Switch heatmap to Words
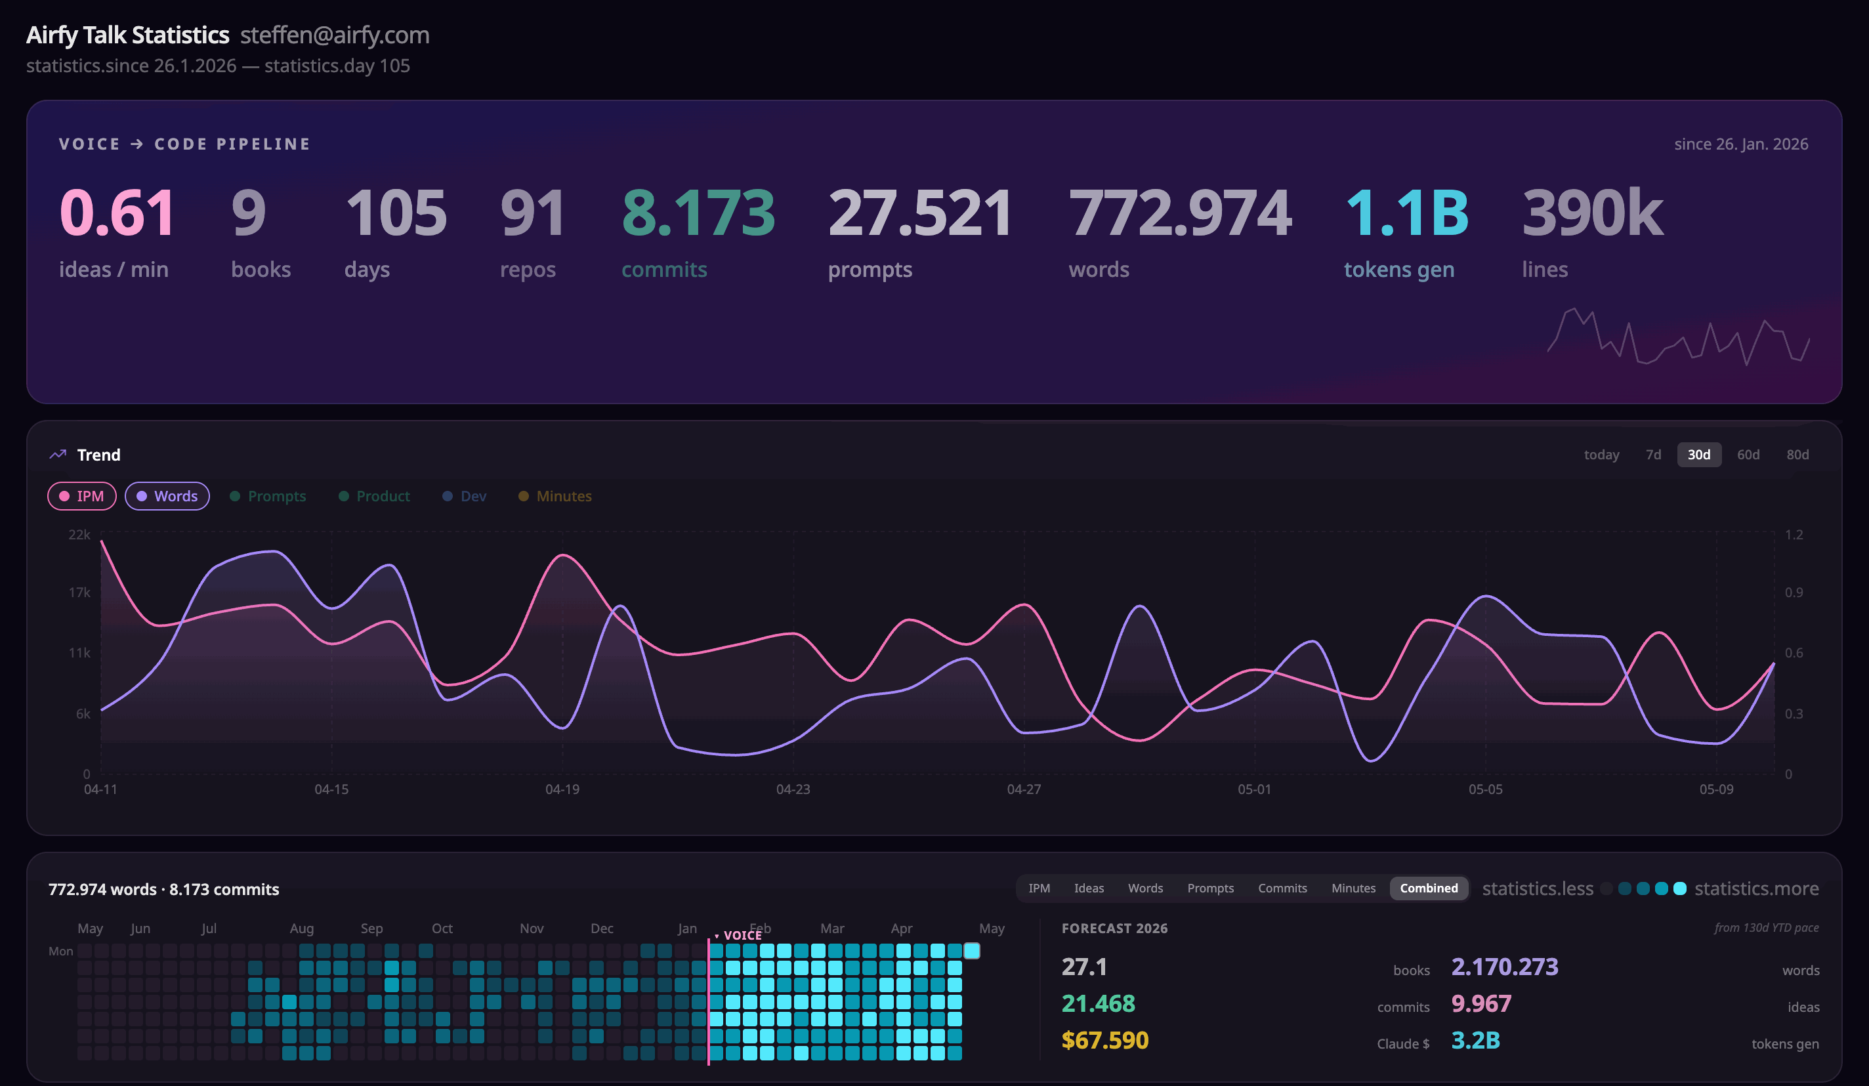Screen dimensions: 1869x1086 (1145, 888)
